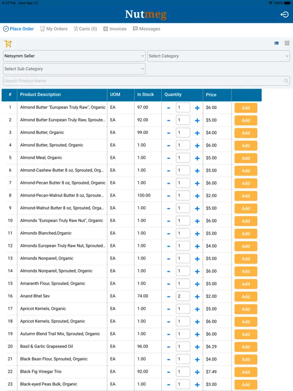
Task: Increase quantity for Anand Bhel Sev
Action: (197, 297)
